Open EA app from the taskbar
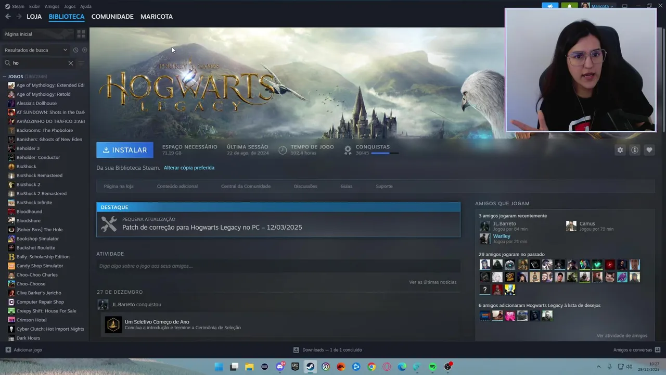This screenshot has height=375, width=666. pos(341,367)
